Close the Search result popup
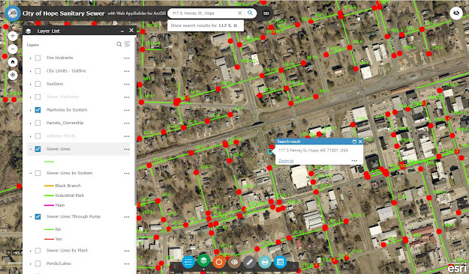Image resolution: width=469 pixels, height=274 pixels. [360, 141]
